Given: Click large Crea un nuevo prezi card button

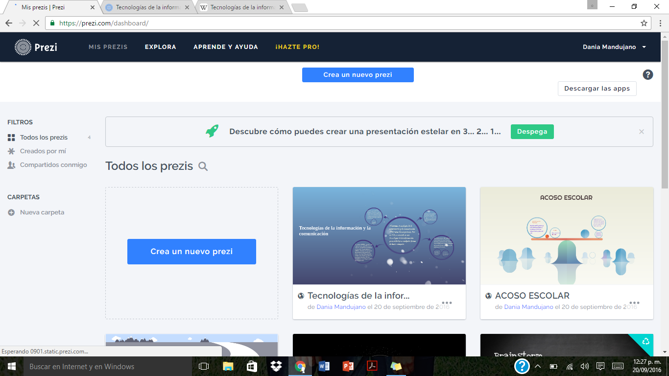Looking at the screenshot, I should 191,252.
